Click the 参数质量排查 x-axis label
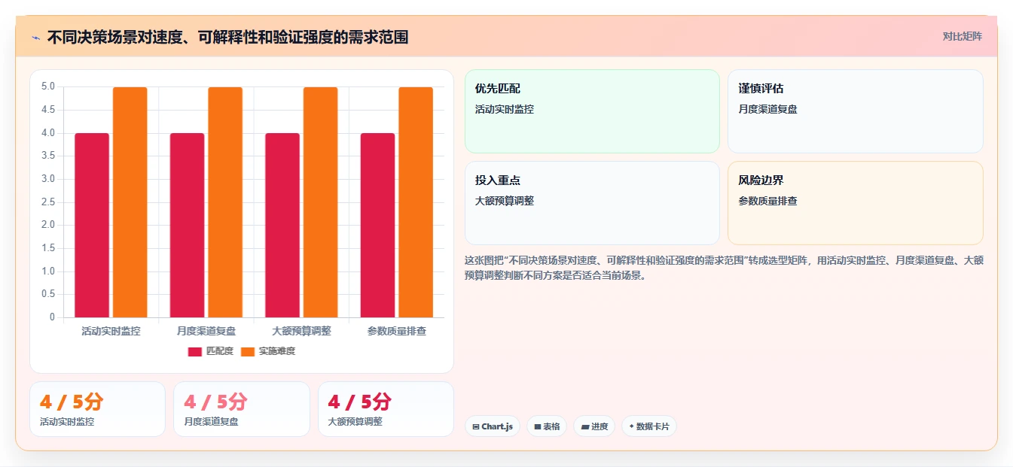This screenshot has height=467, width=1013. point(397,331)
